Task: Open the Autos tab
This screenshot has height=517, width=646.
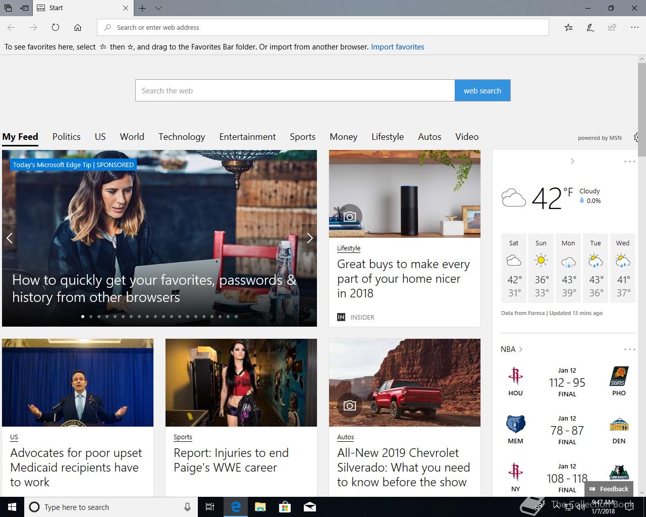Action: pos(429,137)
